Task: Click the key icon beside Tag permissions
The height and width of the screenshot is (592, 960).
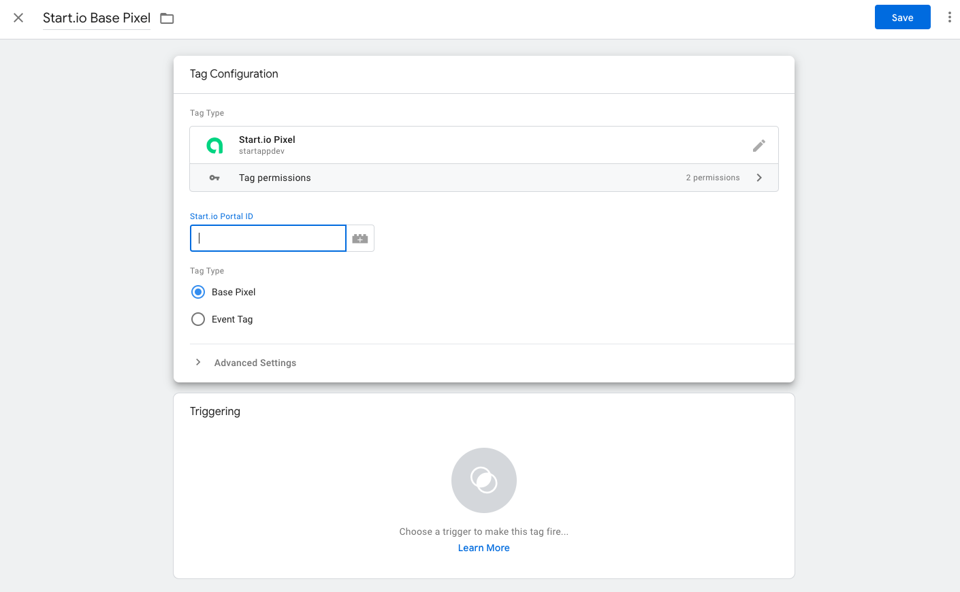Action: tap(214, 178)
